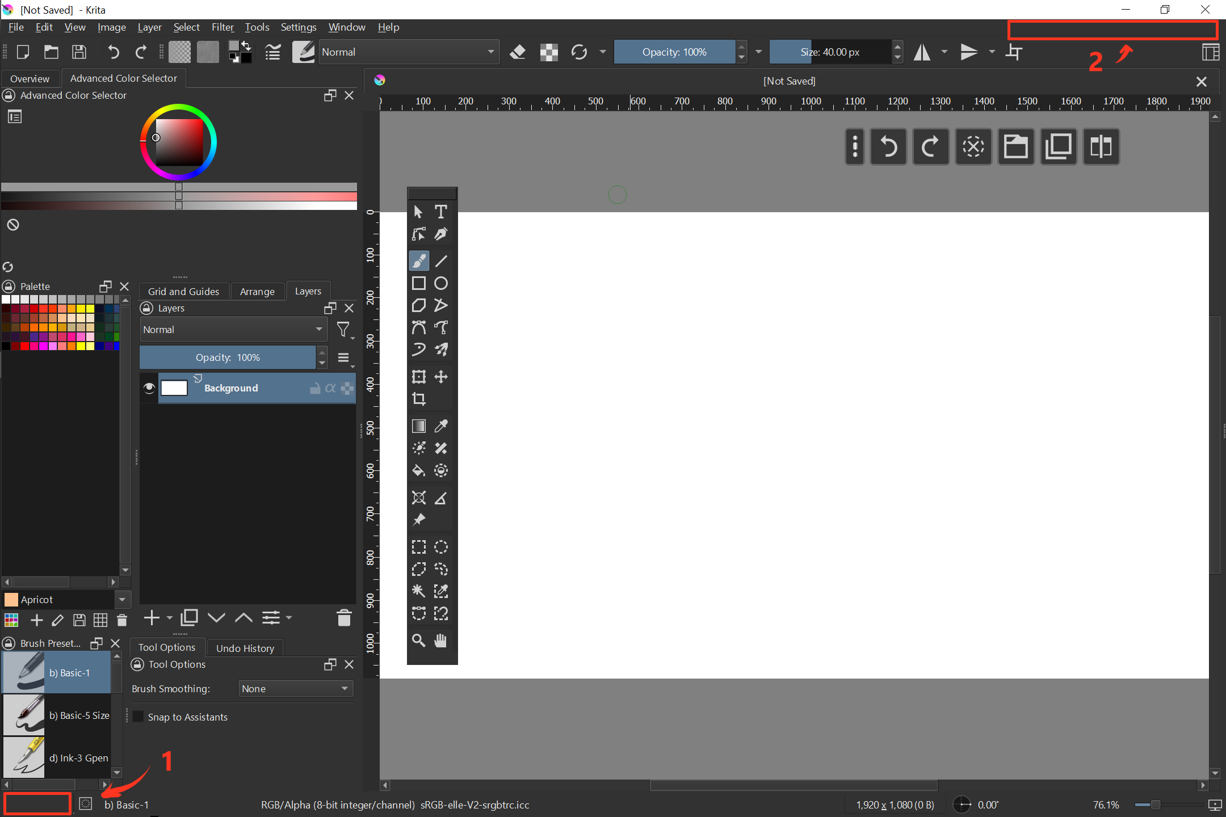Open the Brush Smoothing dropdown
The image size is (1226, 817).
[295, 688]
